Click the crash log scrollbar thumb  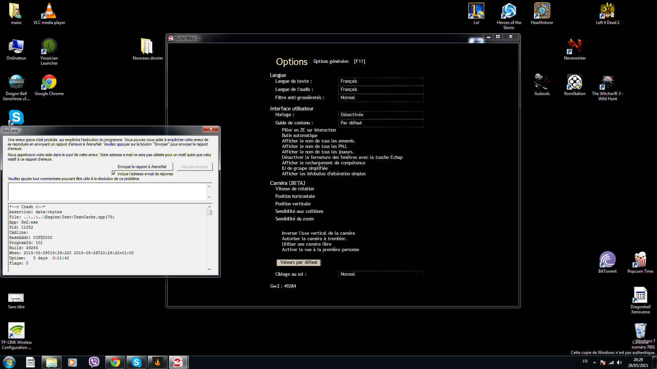(x=209, y=212)
